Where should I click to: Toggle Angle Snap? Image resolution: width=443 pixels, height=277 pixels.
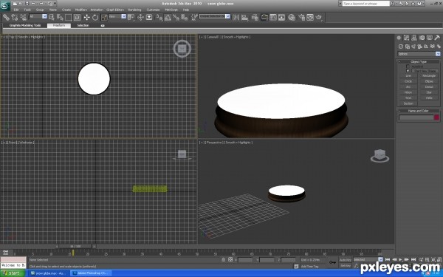168,17
